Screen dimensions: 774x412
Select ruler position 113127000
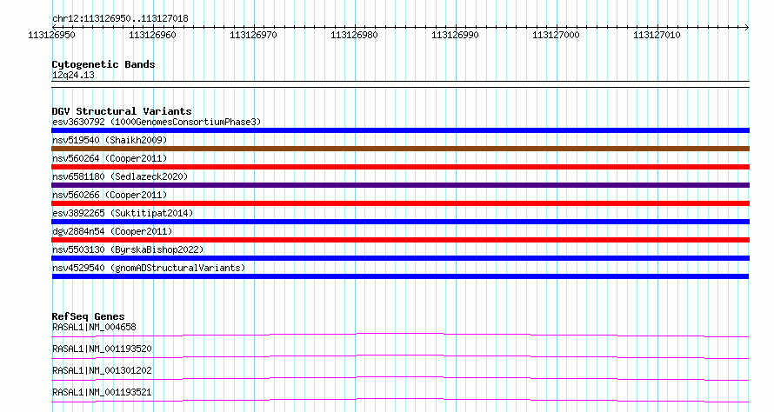click(x=556, y=35)
